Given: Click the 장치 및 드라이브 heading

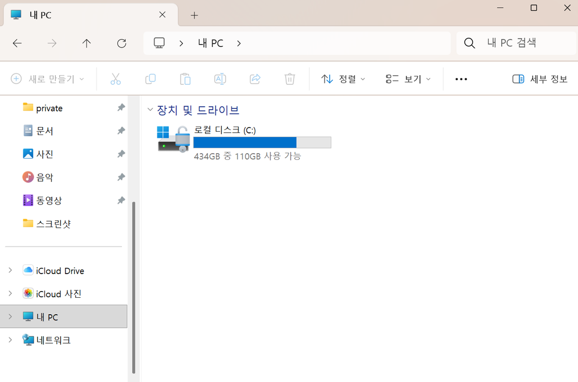Looking at the screenshot, I should pos(198,110).
